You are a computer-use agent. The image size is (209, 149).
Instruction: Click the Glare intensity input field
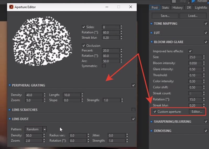click(x=195, y=69)
